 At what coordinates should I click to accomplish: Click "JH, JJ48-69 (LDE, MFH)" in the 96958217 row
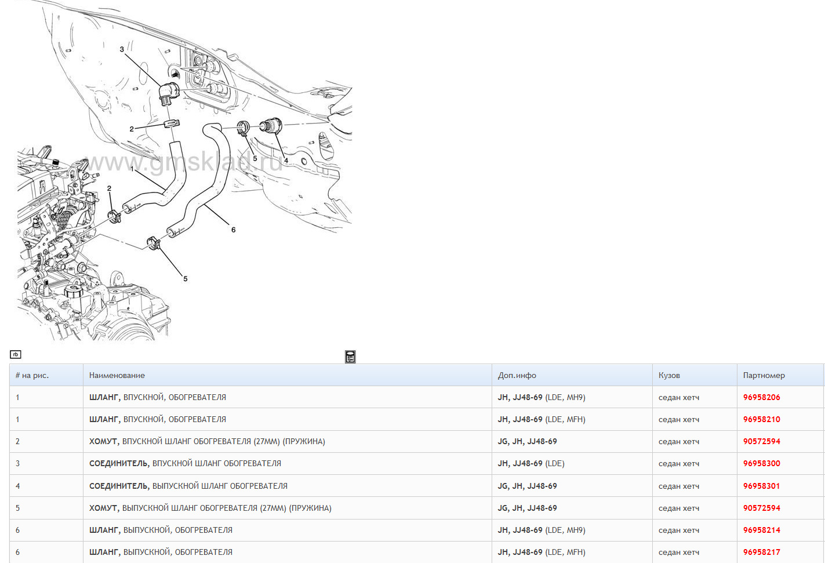(541, 552)
